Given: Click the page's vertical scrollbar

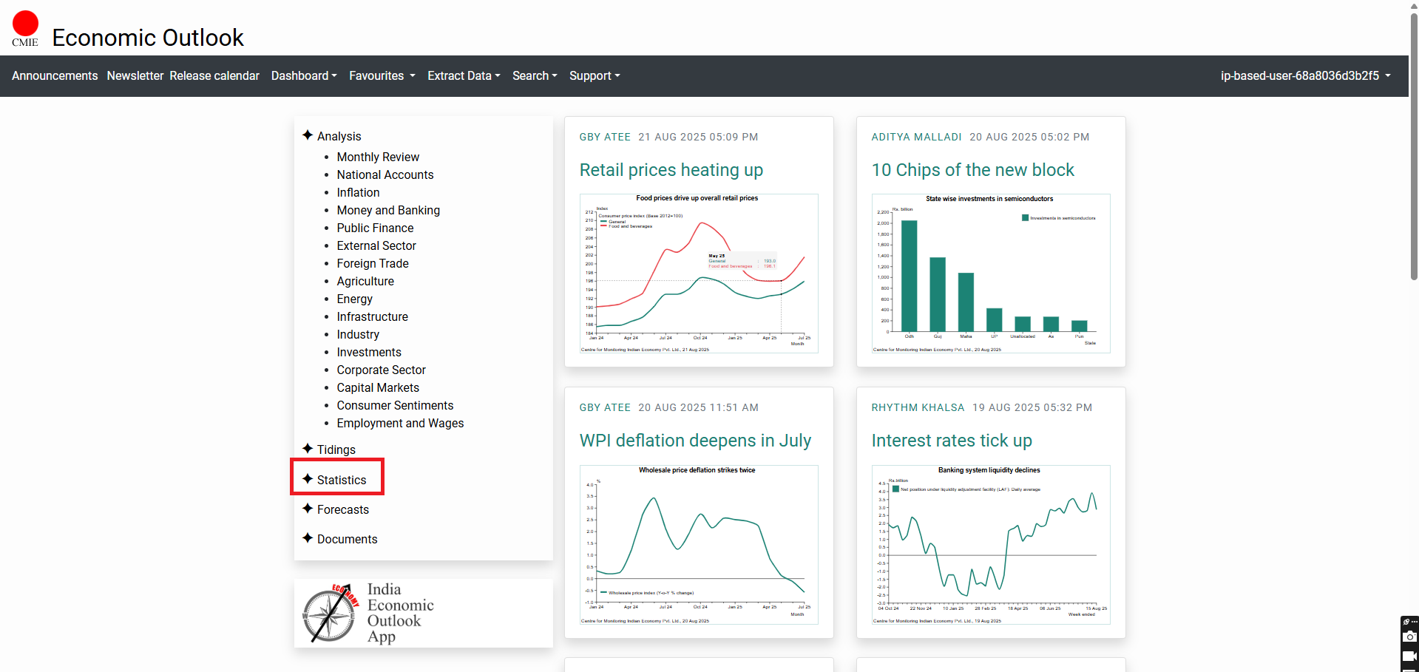Looking at the screenshot, I should click(1414, 148).
